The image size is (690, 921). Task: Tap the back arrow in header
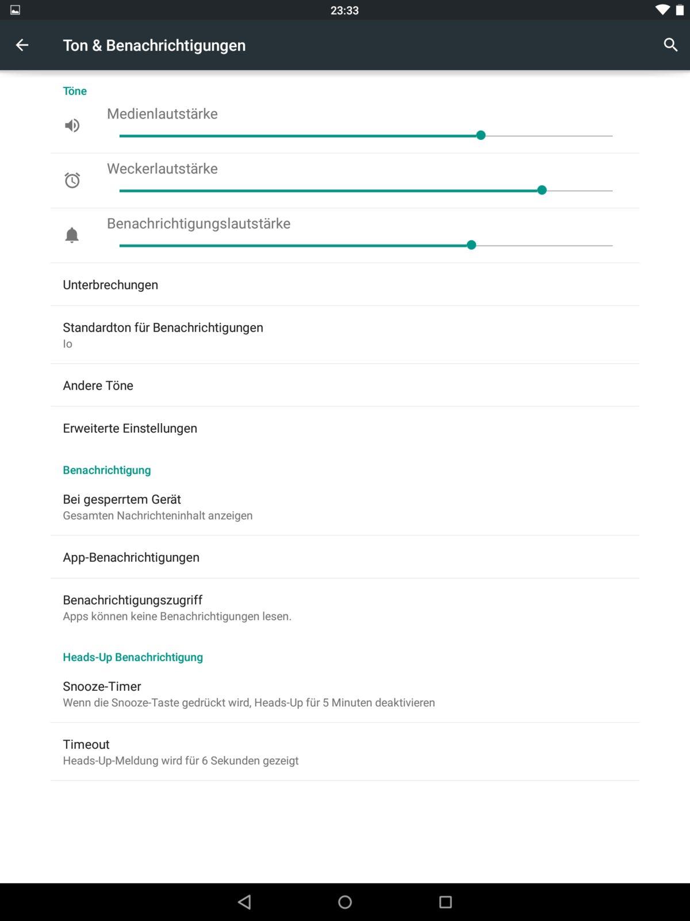[22, 45]
